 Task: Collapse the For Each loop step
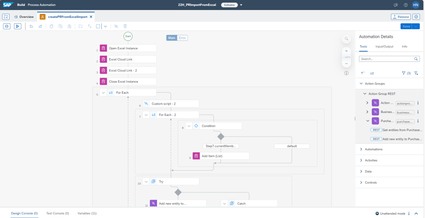click(x=103, y=93)
